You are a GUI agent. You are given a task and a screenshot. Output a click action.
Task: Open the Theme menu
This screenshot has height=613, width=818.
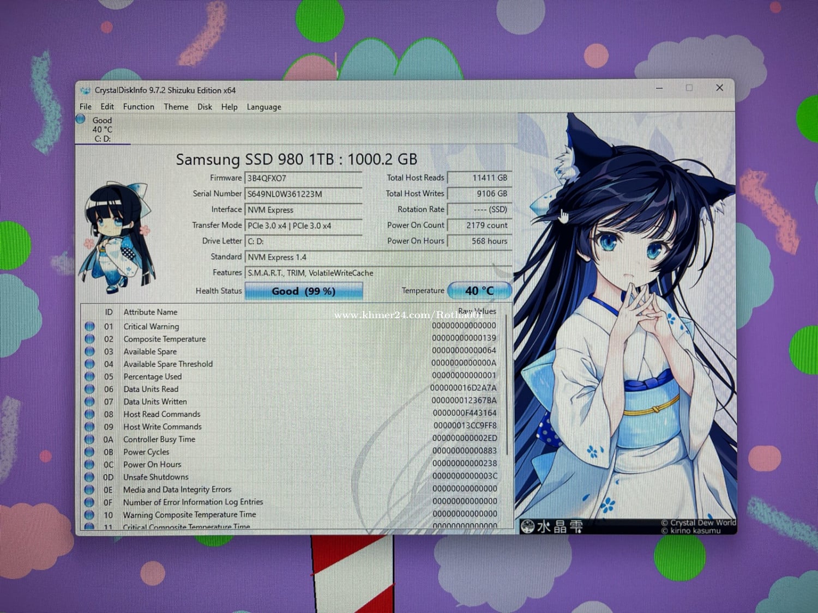click(x=176, y=107)
